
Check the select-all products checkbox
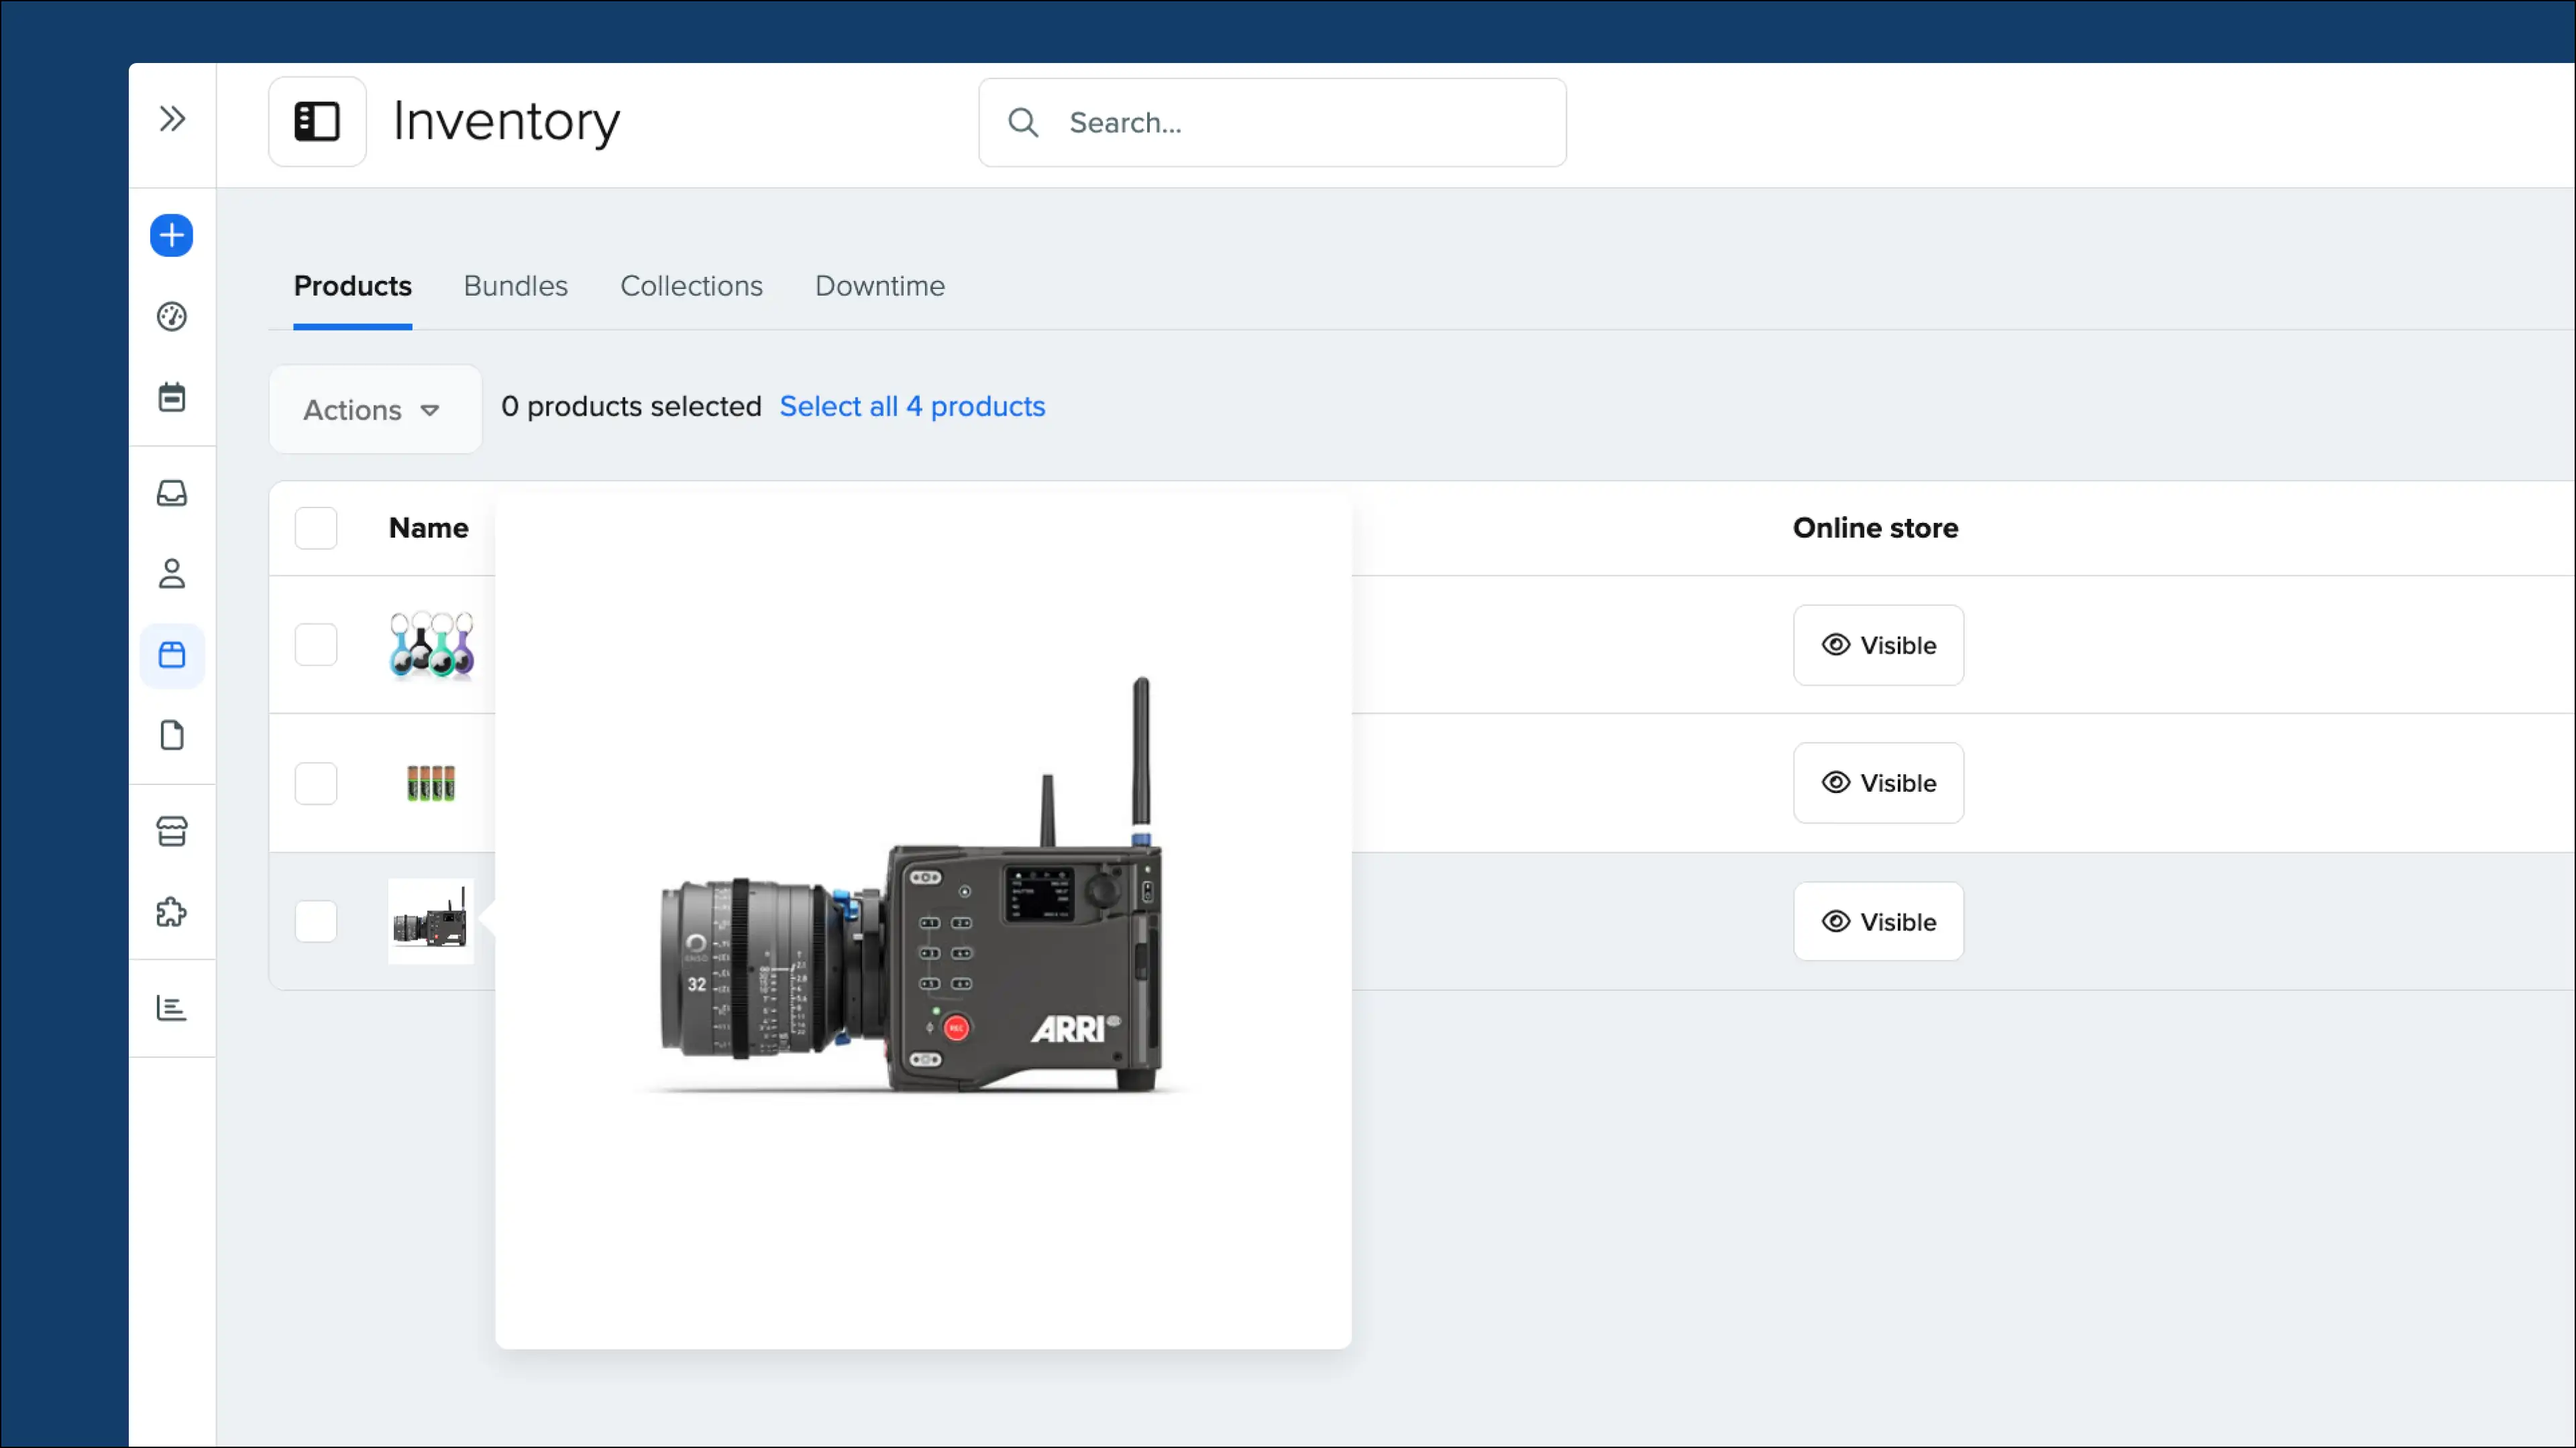coord(316,528)
